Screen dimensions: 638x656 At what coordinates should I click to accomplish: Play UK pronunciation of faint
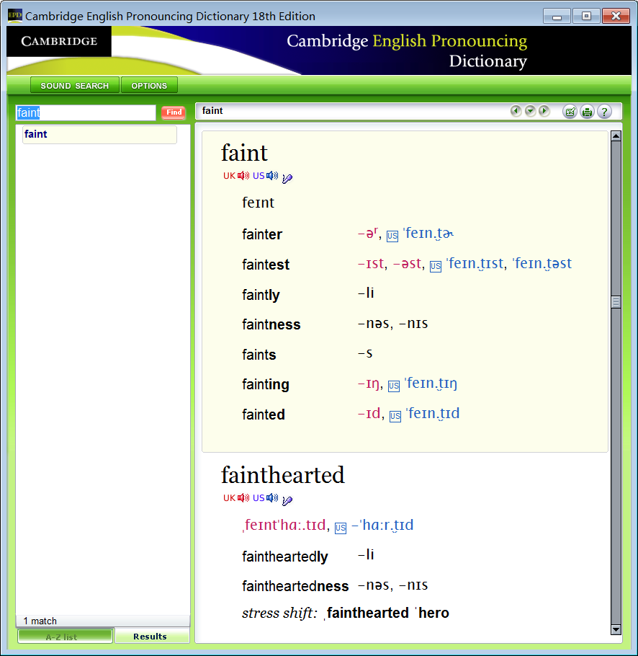click(x=243, y=176)
